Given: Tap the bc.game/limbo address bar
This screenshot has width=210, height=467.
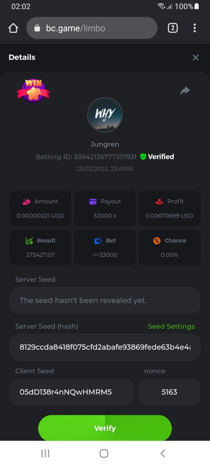Looking at the screenshot, I should coord(92,28).
